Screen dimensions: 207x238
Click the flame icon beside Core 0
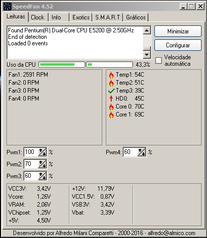click(111, 107)
